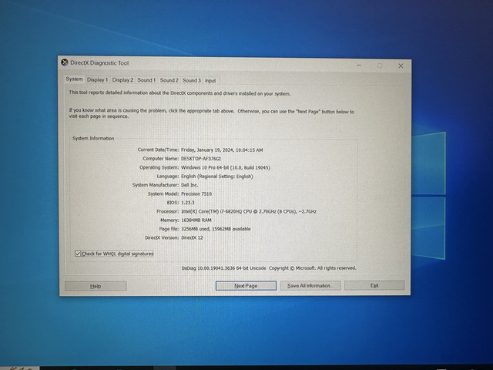This screenshot has width=493, height=370.
Task: Select the Input tab
Action: coord(210,81)
